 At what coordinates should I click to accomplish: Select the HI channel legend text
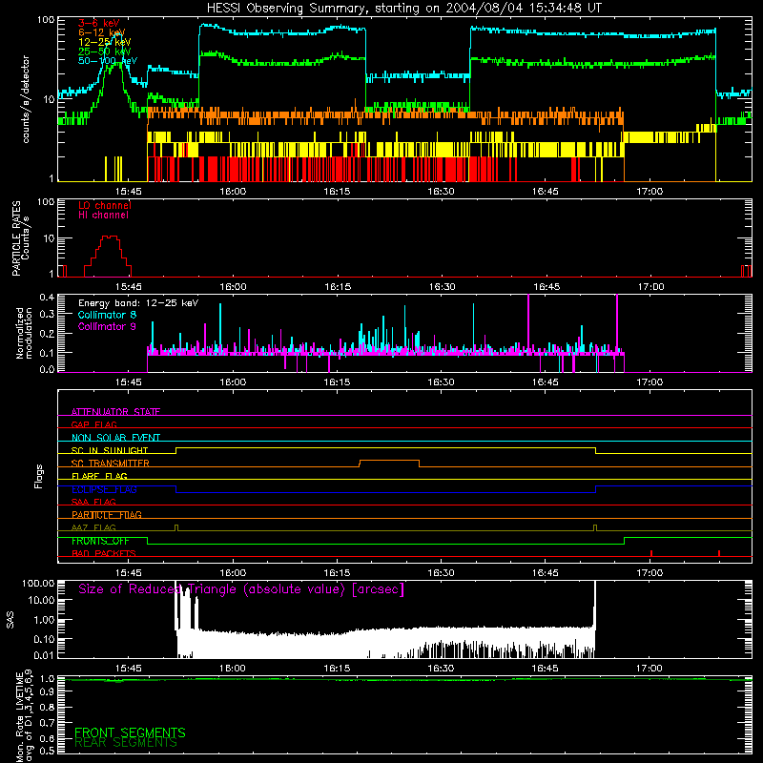(103, 216)
